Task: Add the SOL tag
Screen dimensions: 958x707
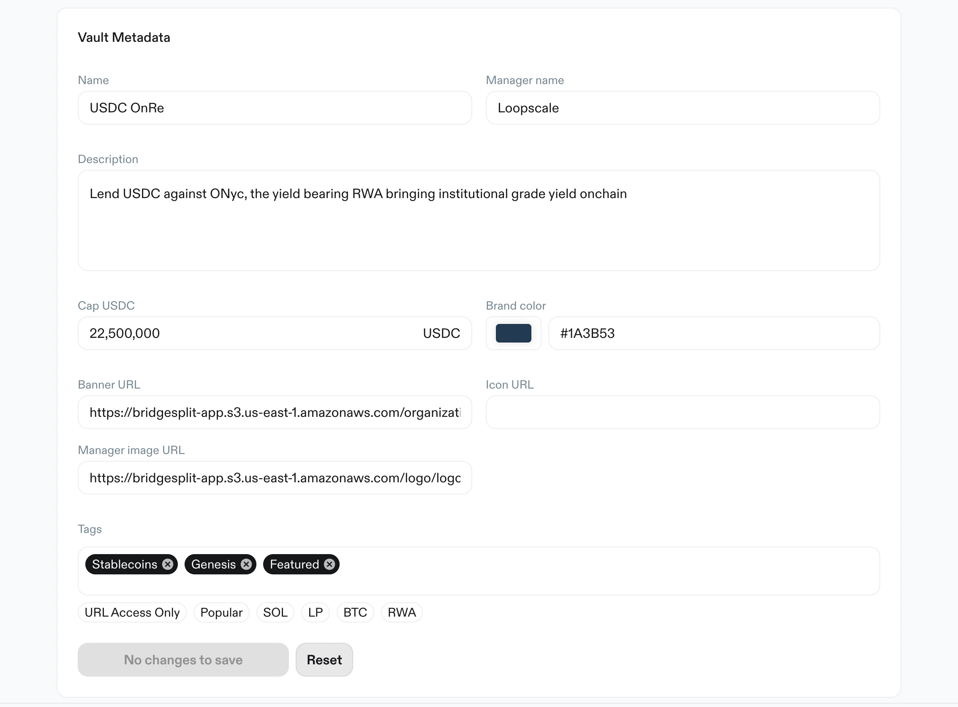Action: pos(275,612)
